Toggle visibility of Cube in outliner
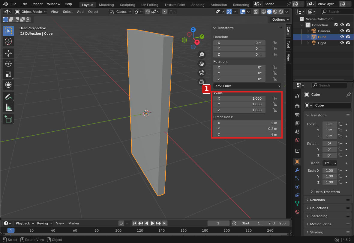Screen dimensions: 354x243 click(x=342, y=37)
